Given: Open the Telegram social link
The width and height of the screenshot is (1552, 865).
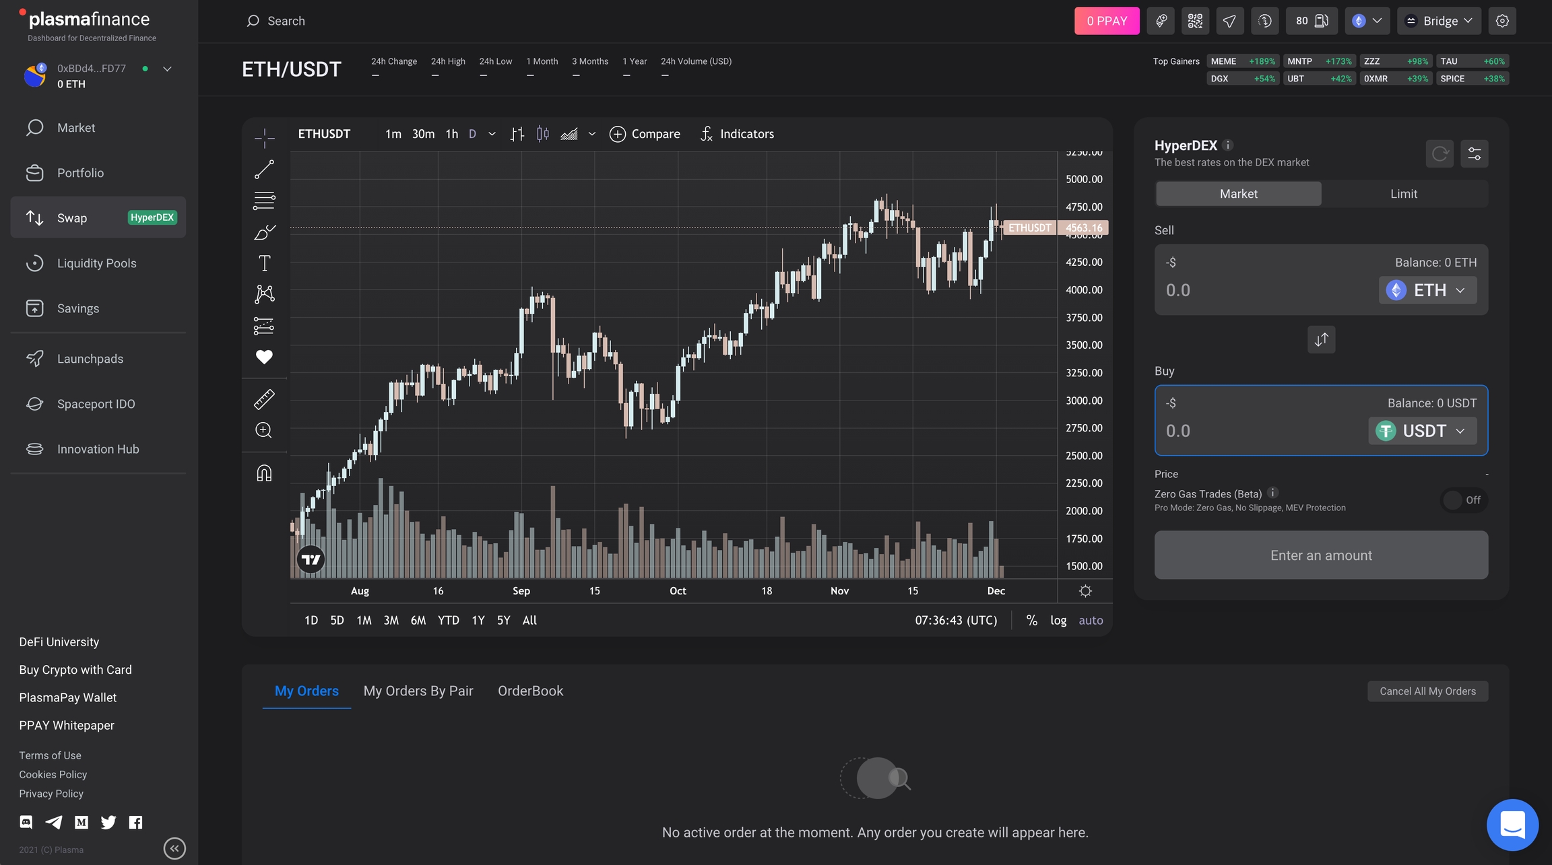Looking at the screenshot, I should (54, 822).
